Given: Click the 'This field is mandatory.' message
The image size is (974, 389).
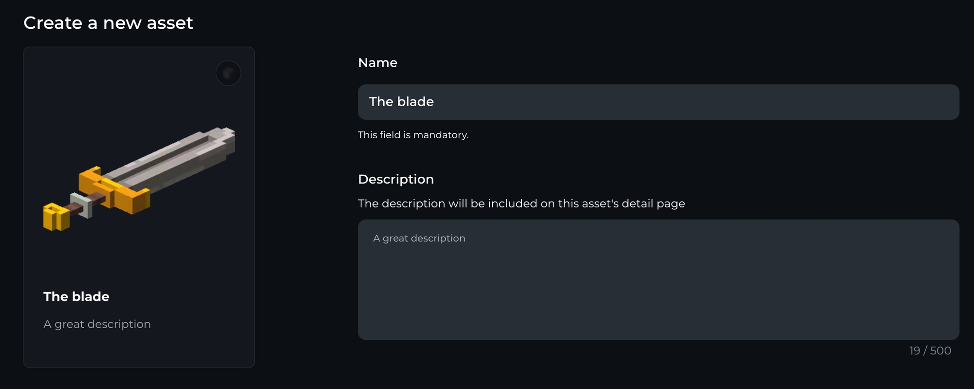Looking at the screenshot, I should pos(413,135).
